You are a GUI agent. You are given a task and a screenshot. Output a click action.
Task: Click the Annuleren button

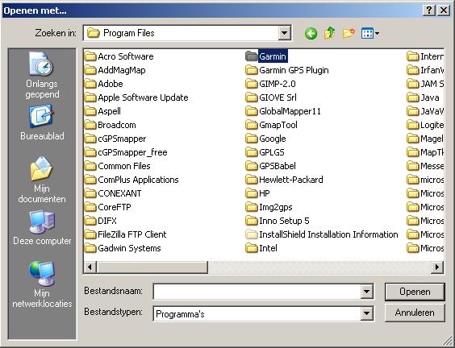coord(415,313)
